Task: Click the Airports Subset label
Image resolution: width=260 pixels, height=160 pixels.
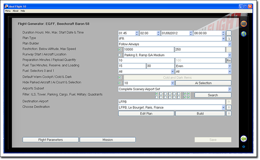Action: coord(33,88)
